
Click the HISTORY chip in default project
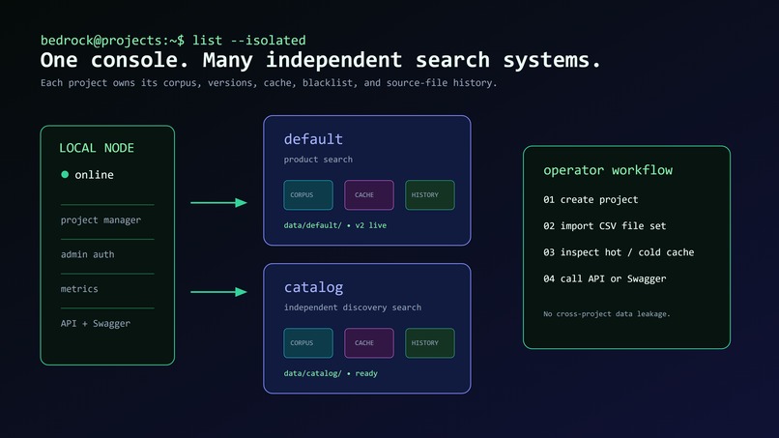click(x=430, y=195)
